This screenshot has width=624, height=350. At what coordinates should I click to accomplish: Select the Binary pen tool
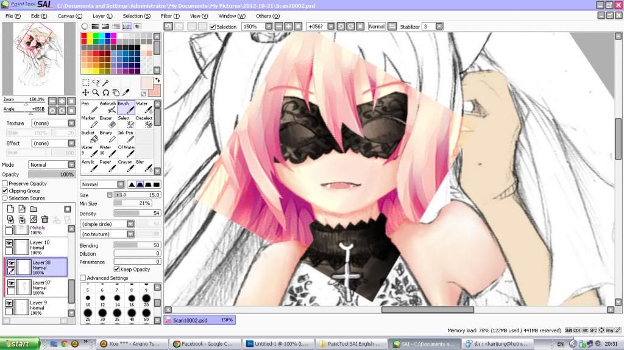tap(108, 136)
